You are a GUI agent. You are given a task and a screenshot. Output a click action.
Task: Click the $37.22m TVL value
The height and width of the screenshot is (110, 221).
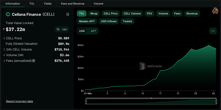(15, 29)
